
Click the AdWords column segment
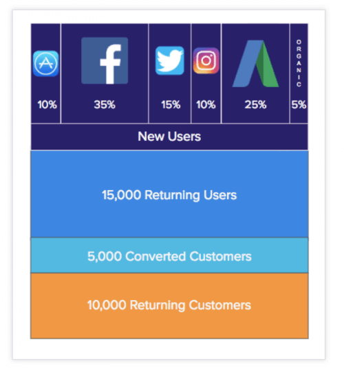coord(255,73)
